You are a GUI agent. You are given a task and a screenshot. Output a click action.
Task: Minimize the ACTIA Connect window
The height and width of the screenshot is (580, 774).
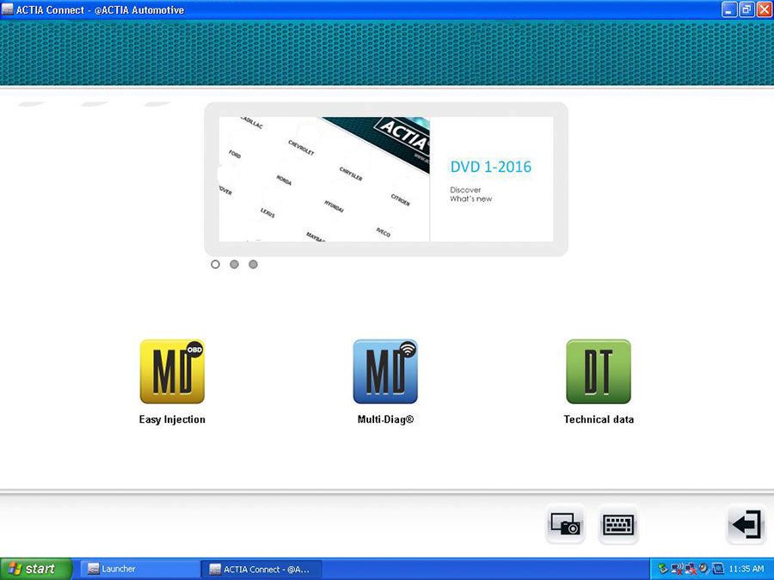729,9
